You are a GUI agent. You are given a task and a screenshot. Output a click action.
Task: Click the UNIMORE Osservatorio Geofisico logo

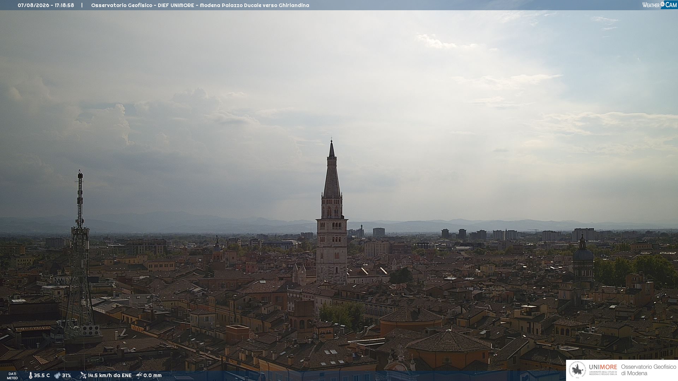tap(622, 370)
